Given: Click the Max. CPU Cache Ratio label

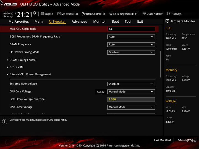Looking at the screenshot, I should click(x=23, y=29).
